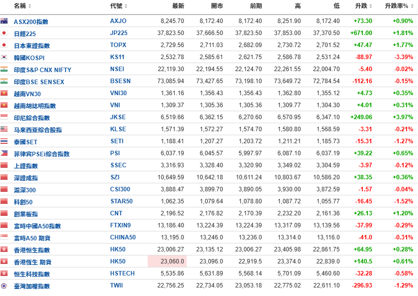Click the India flag beside 印度BSE SENSEX
The height and width of the screenshot is (296, 418).
tap(4, 81)
